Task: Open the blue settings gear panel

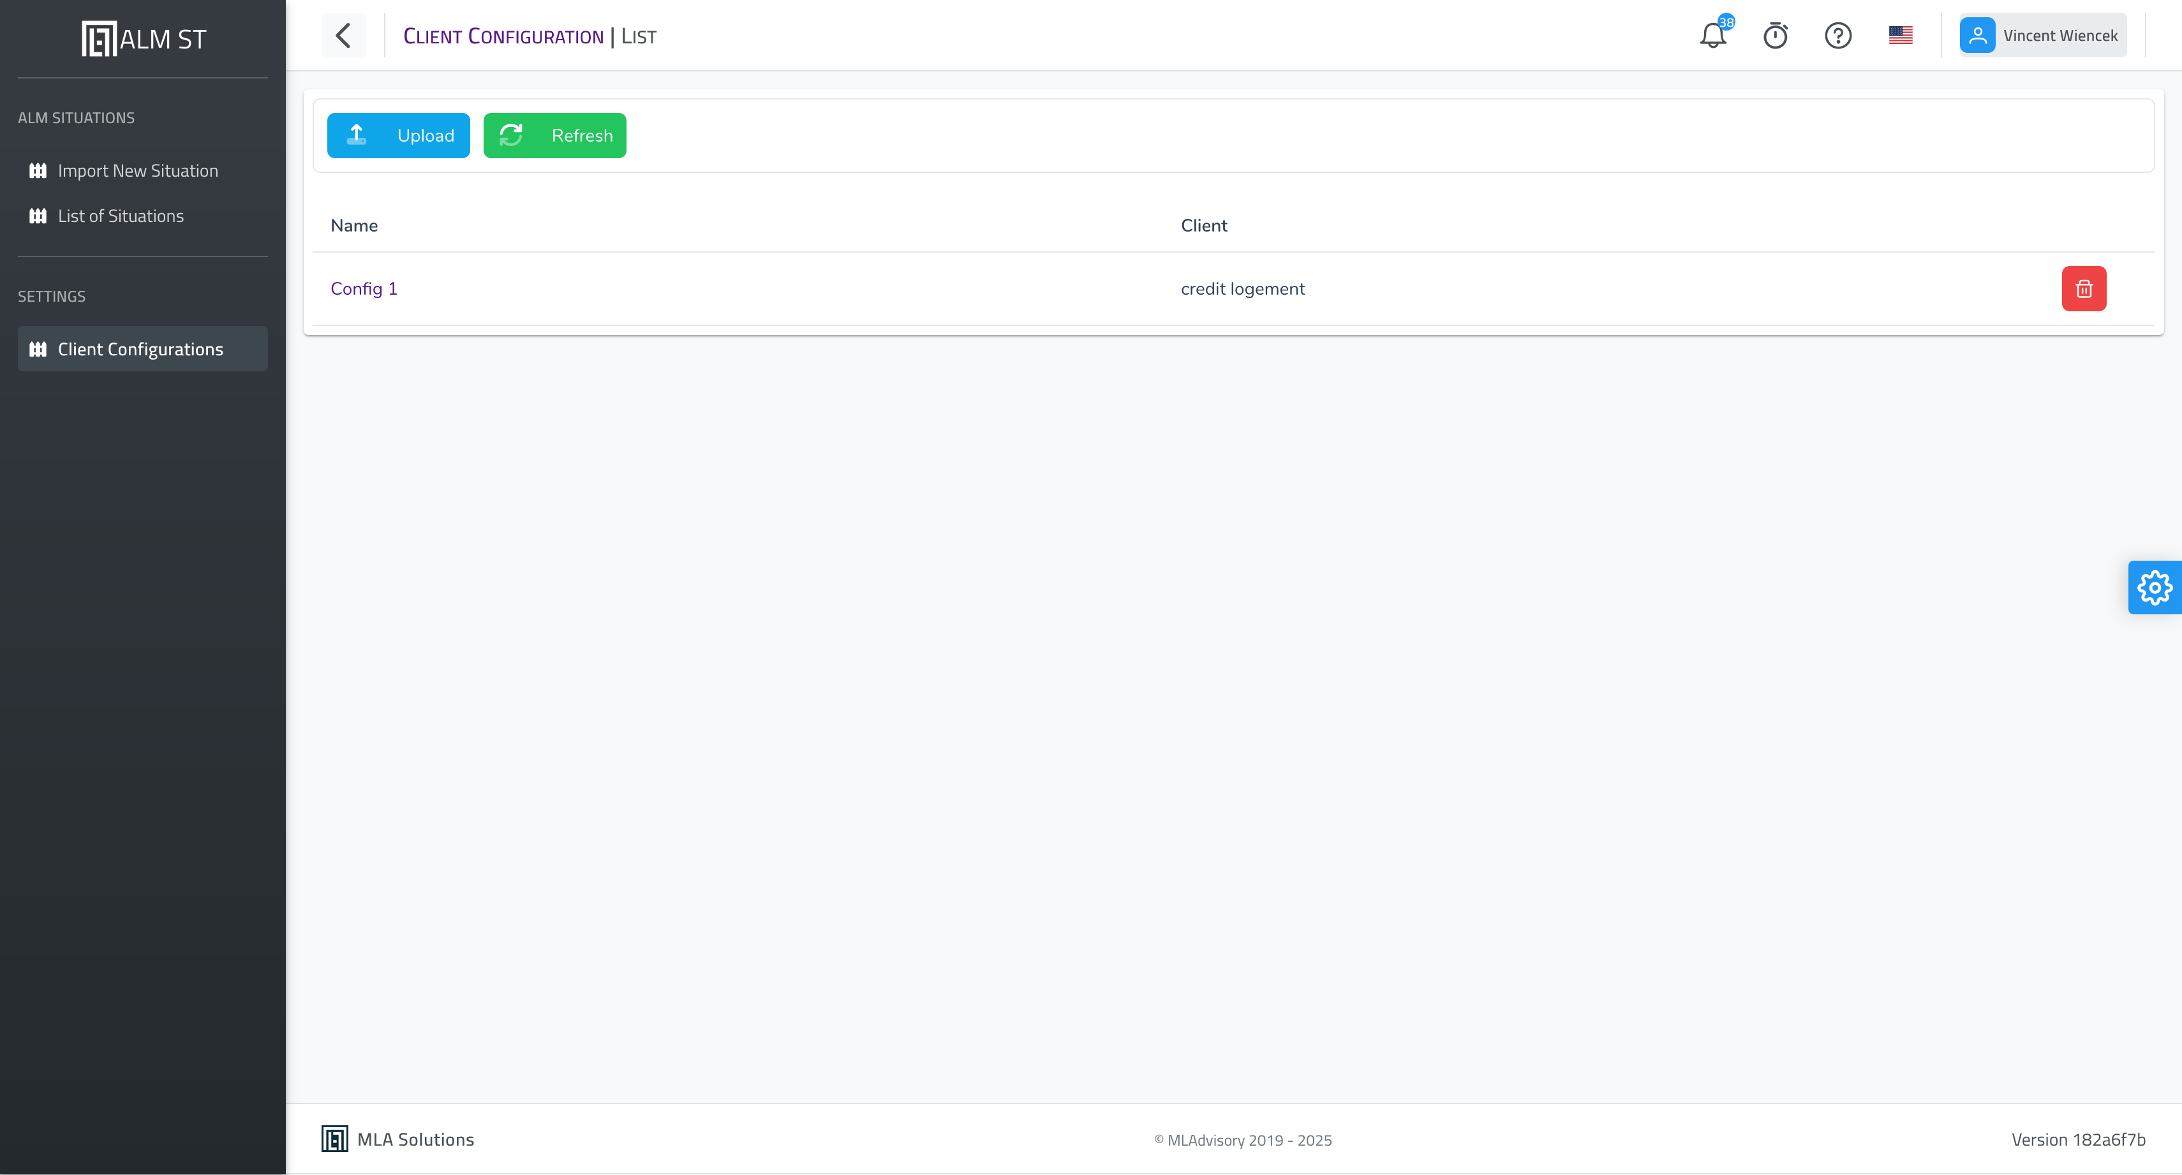Action: coord(2154,587)
